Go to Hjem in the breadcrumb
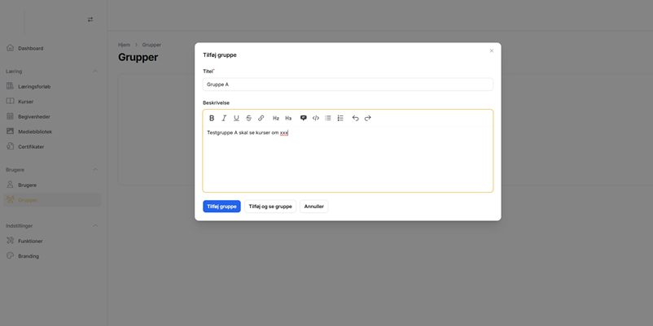Viewport: 653px width, 326px height. coord(124,45)
